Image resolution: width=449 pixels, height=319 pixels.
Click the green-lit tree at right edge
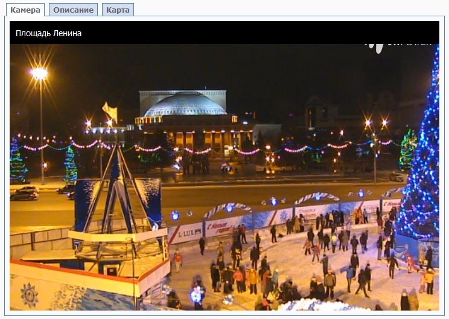point(408,150)
